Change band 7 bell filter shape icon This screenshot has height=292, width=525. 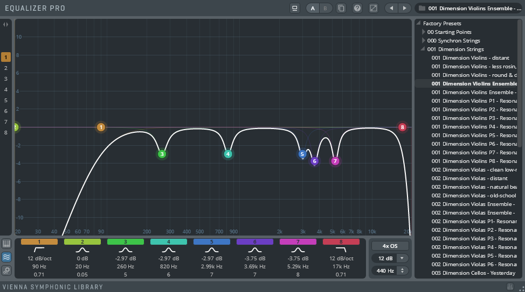tap(298, 250)
